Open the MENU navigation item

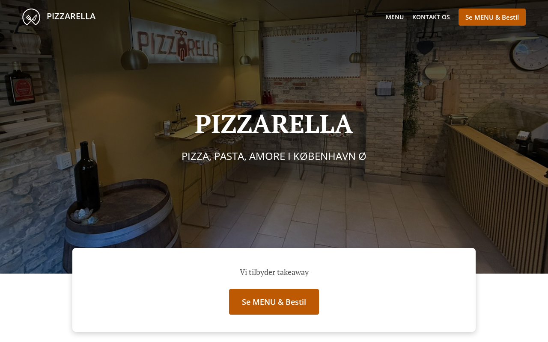(395, 17)
